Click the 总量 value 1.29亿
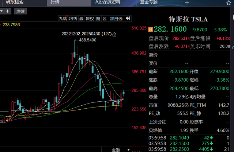The width and height of the screenshot is (234, 152). click(182, 97)
